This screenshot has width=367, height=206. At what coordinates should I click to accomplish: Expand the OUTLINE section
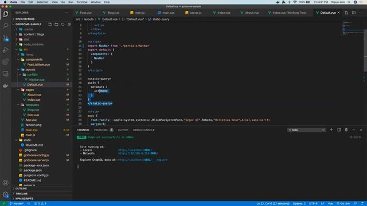point(21,188)
